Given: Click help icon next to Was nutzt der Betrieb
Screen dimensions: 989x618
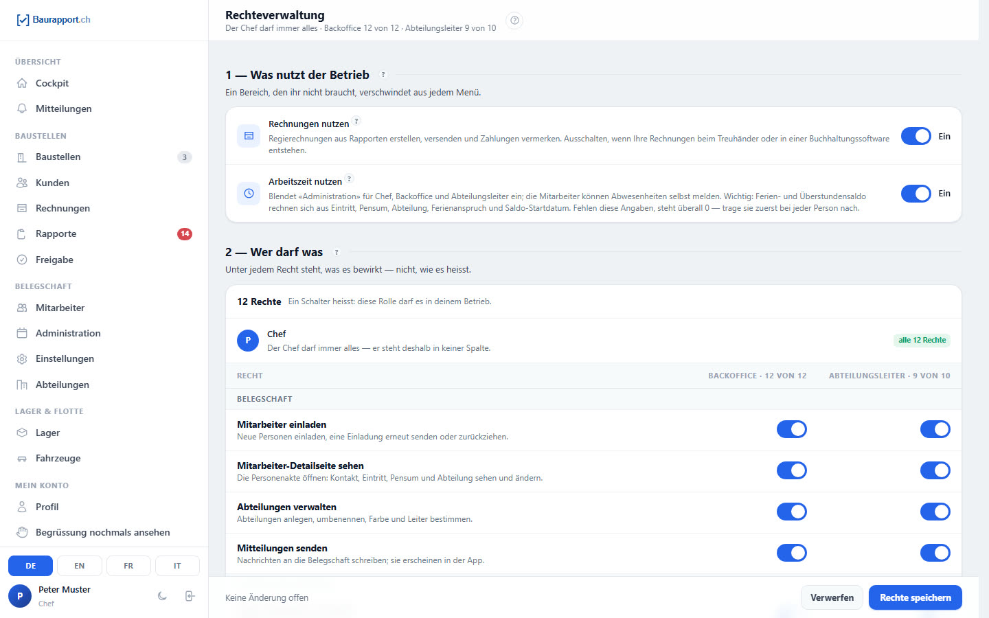Looking at the screenshot, I should coord(383,75).
